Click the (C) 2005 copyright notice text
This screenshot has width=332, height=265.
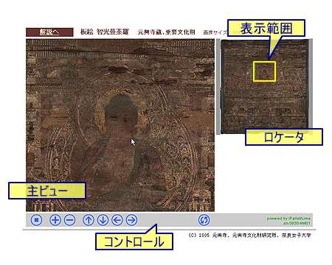[x=249, y=235]
